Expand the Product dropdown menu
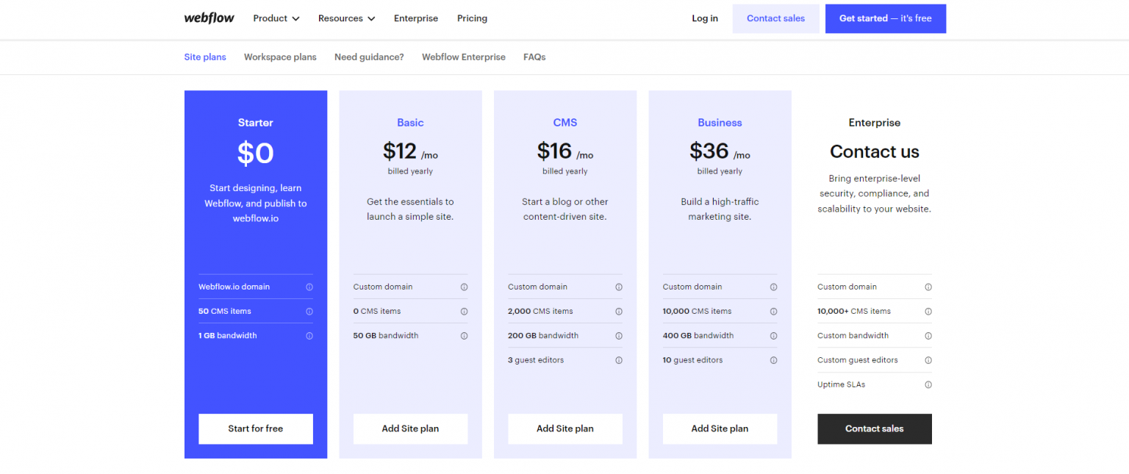Image resolution: width=1129 pixels, height=474 pixels. coord(276,18)
